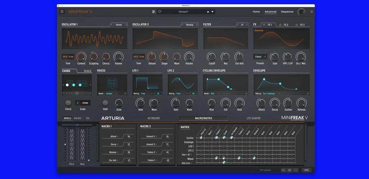Load the next preset with down arrow

tap(212, 11)
